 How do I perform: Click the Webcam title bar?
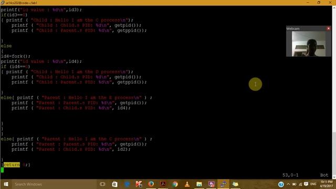[x=306, y=28]
